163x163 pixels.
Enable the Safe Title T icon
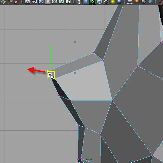click(68, 2)
